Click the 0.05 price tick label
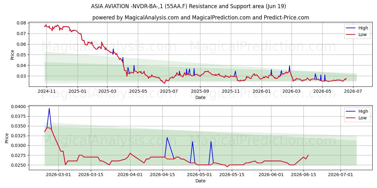This screenshot has width=377, height=188. (21, 55)
